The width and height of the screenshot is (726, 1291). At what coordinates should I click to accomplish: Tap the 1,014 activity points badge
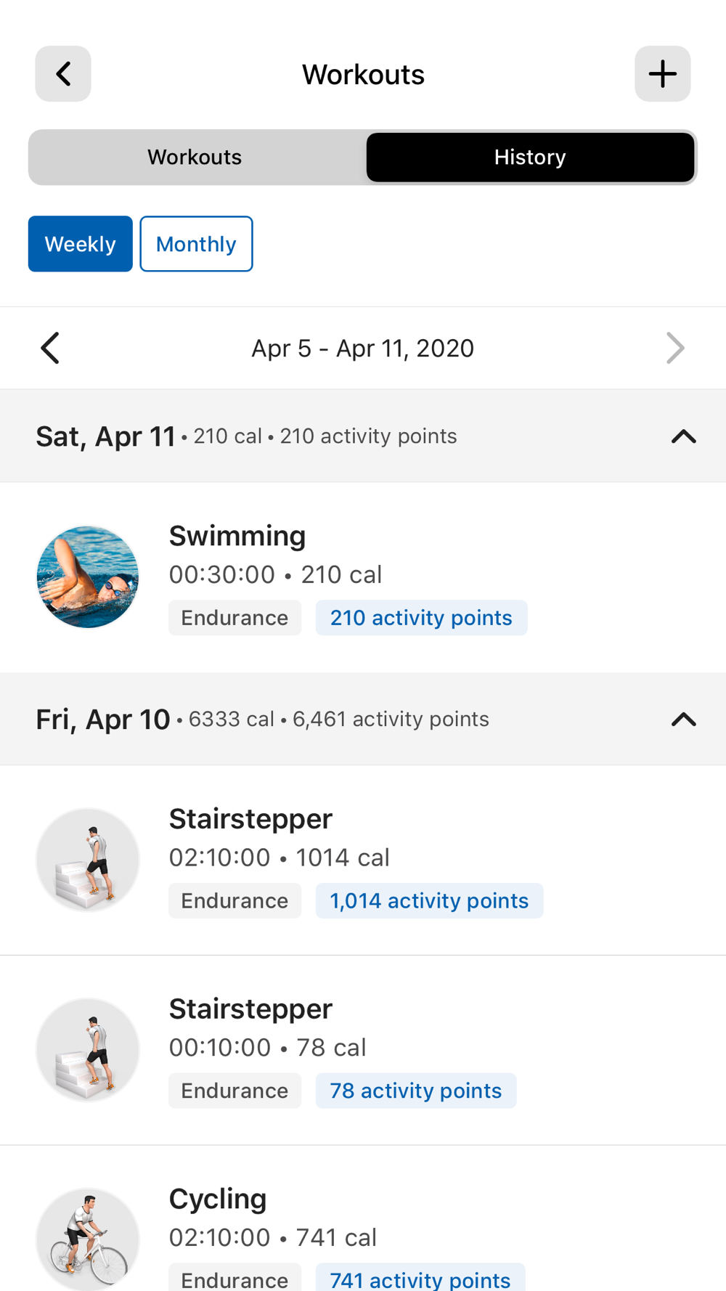tap(429, 901)
